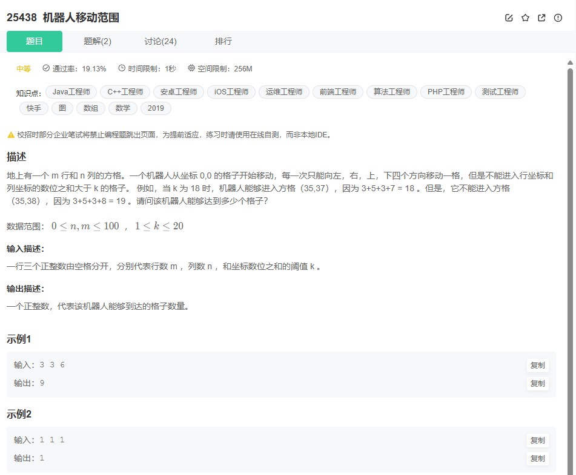Click the time-limit clock icon
Viewport: 576px width, 475px height.
(122, 68)
